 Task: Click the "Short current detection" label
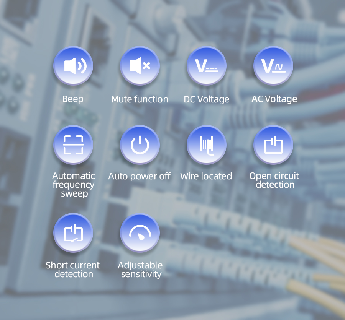(73, 270)
